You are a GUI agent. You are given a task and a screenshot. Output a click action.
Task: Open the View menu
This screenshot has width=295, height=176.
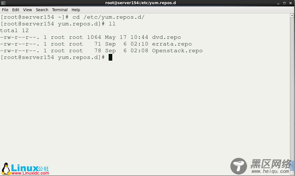[28, 10]
